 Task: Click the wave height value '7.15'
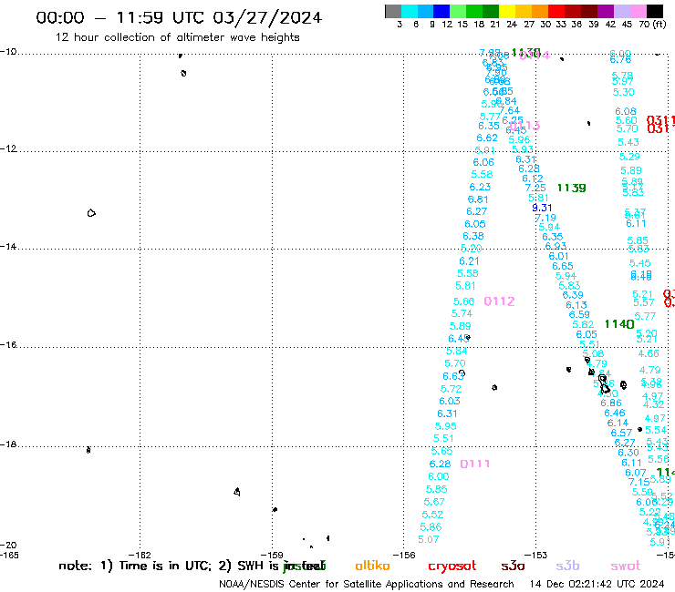[x=639, y=483]
